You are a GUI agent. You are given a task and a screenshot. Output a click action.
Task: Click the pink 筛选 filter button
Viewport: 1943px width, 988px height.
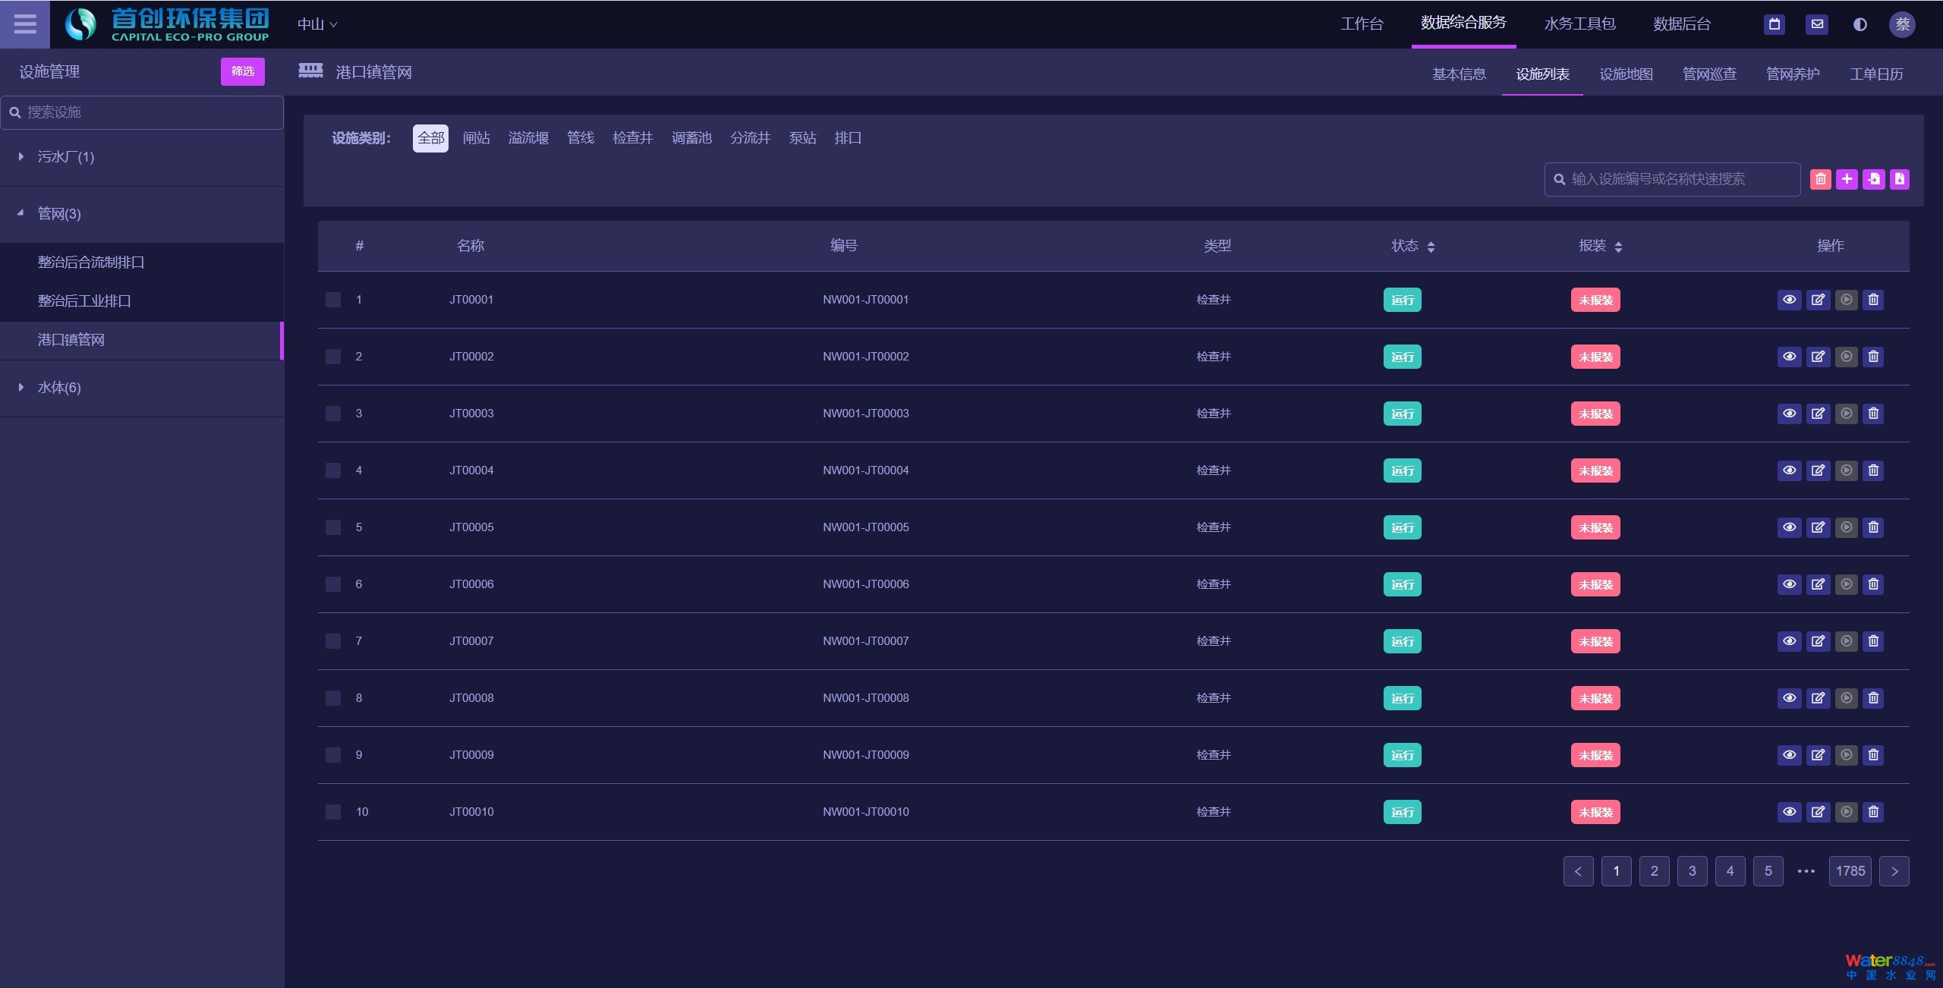click(x=243, y=71)
